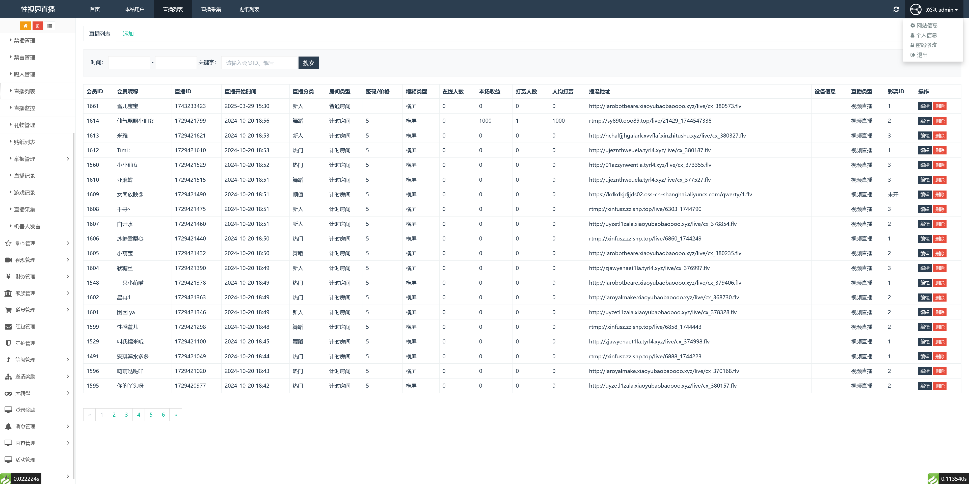
Task: Click the 财务管理 yen icon
Action: click(x=8, y=276)
